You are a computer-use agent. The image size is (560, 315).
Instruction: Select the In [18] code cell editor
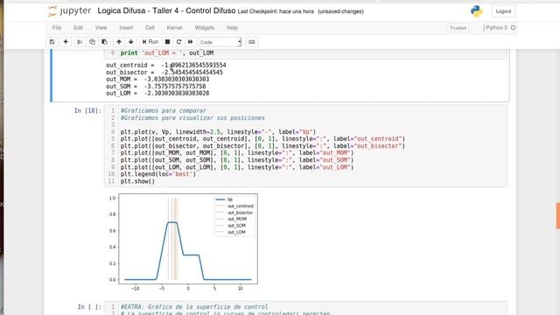point(305,146)
